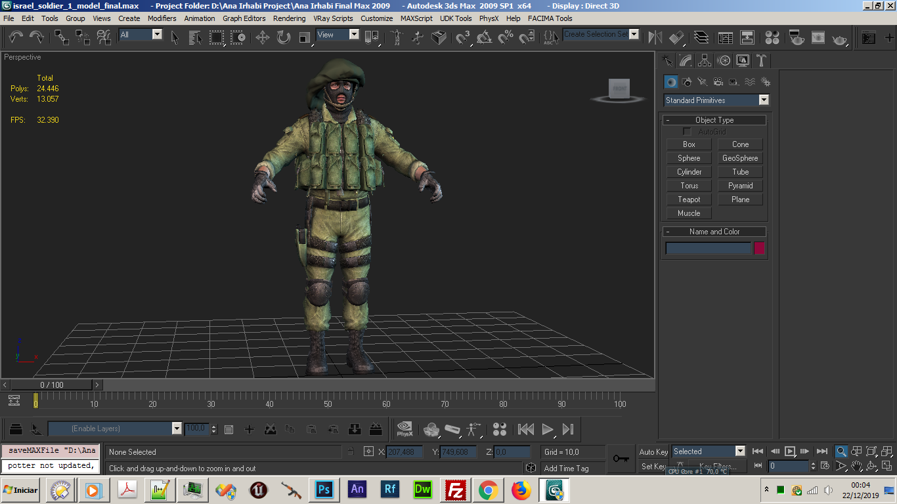Collapse the Object Type rollout
Image resolution: width=897 pixels, height=504 pixels.
point(714,120)
